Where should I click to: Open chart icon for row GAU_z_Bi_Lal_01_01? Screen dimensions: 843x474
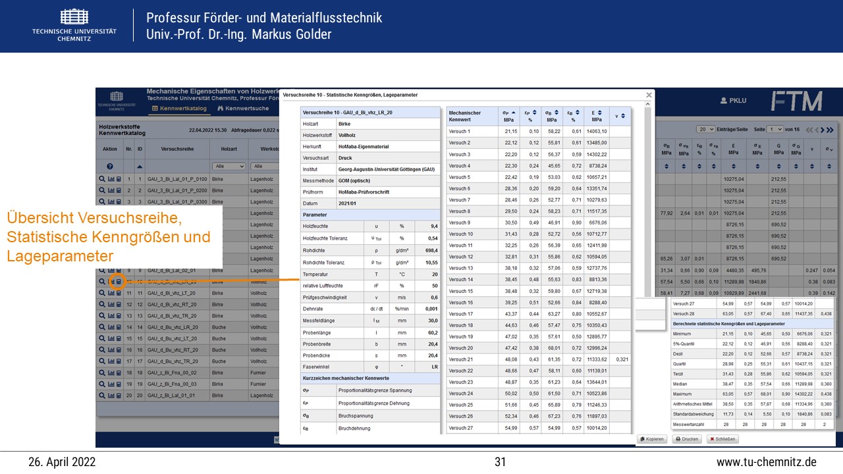click(111, 395)
